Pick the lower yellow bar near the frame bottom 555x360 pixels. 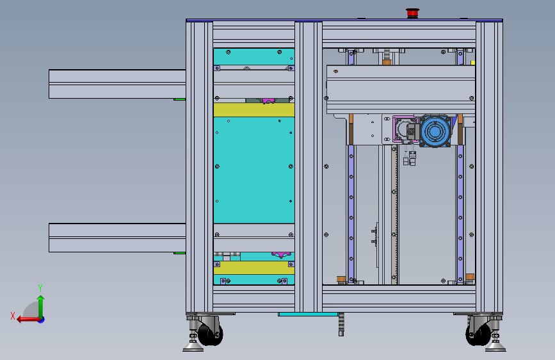[x=253, y=268]
